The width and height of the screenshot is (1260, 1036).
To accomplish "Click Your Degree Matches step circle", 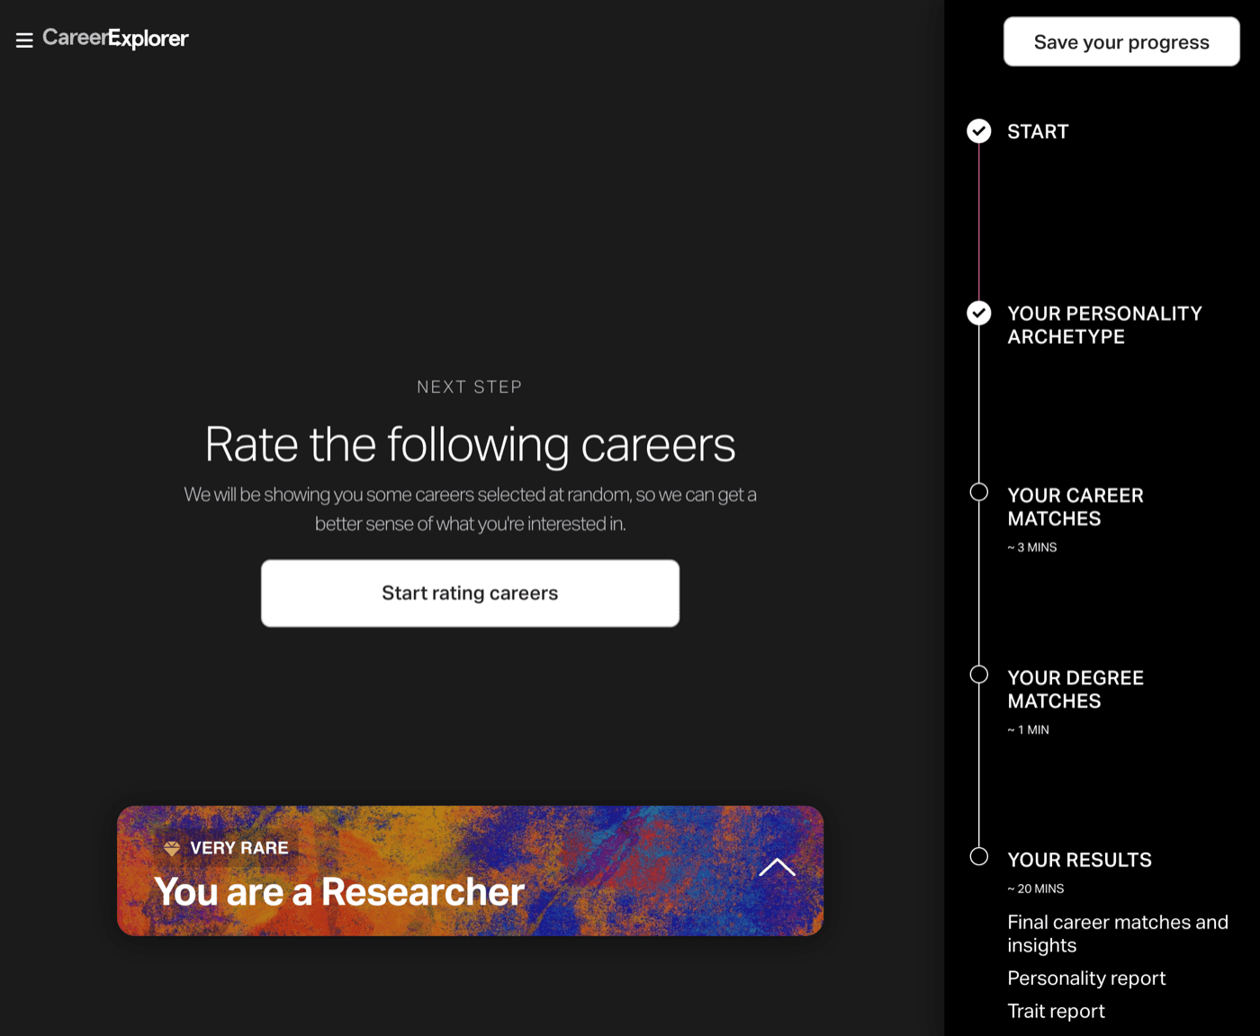I will (x=979, y=674).
